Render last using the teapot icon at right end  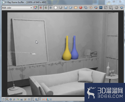point(121,8)
